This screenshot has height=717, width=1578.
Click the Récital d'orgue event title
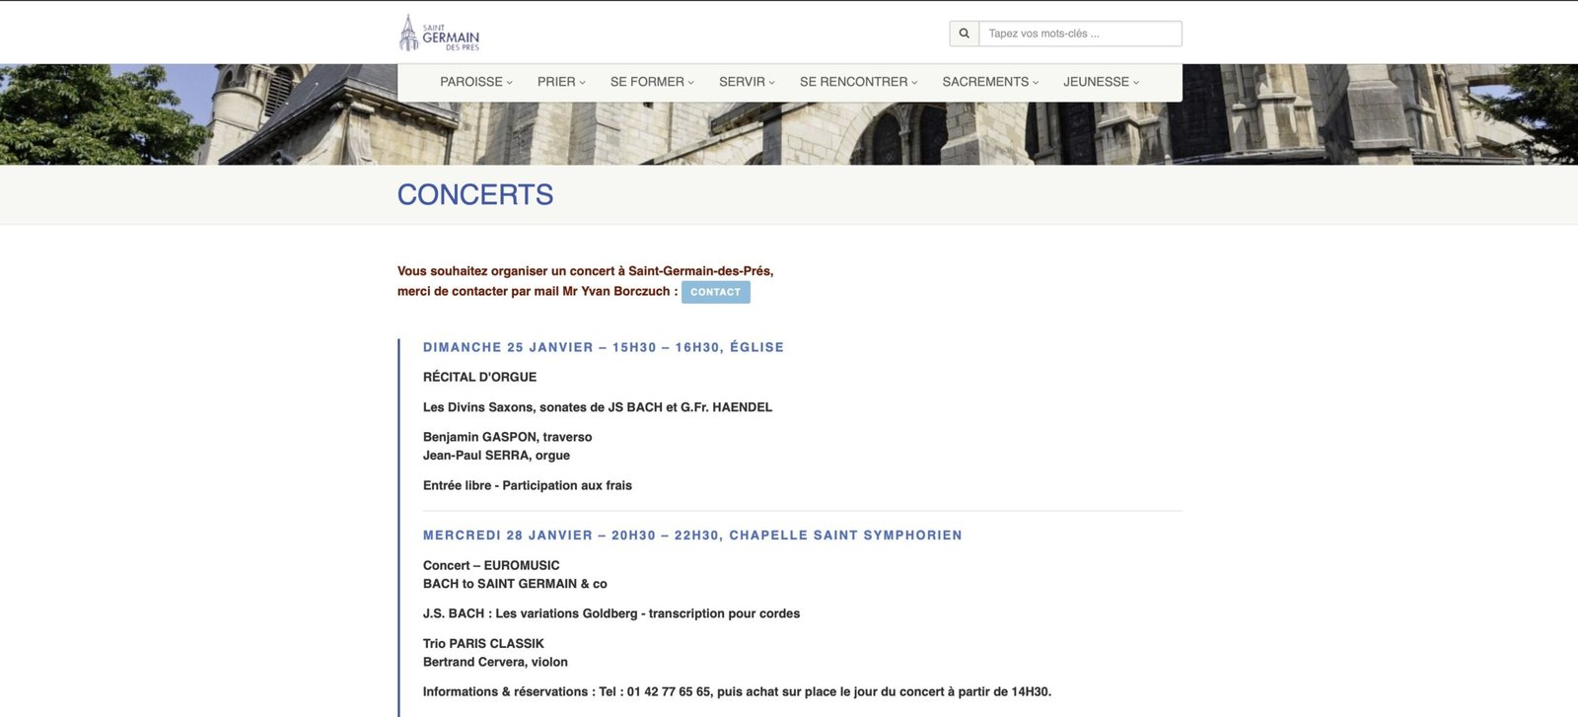click(479, 377)
